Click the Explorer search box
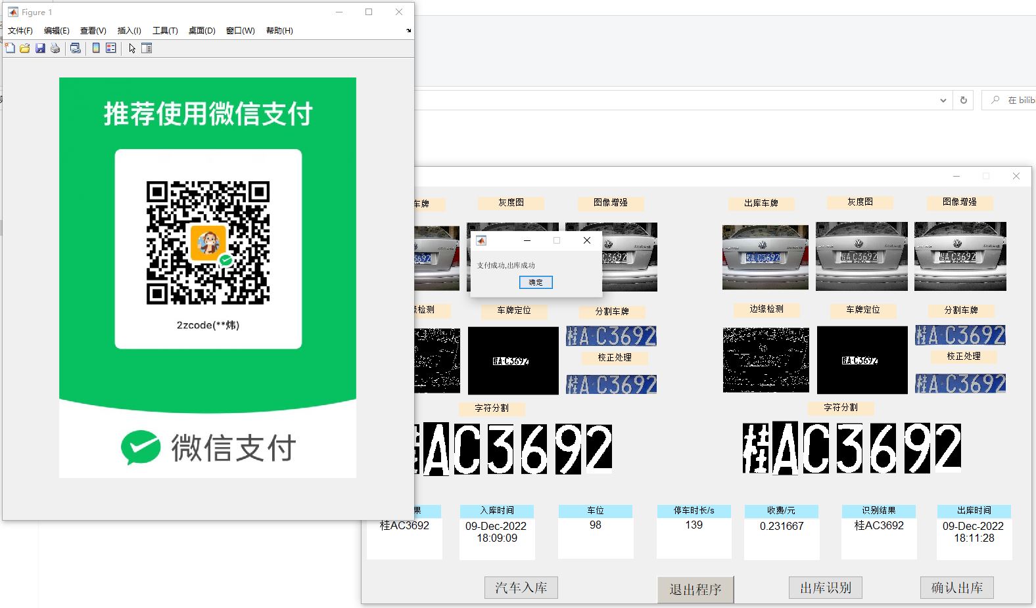Viewport: 1036px width, 608px height. [1009, 100]
